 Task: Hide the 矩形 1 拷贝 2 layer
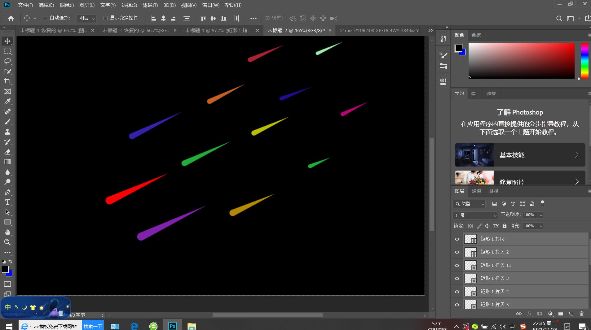457,252
